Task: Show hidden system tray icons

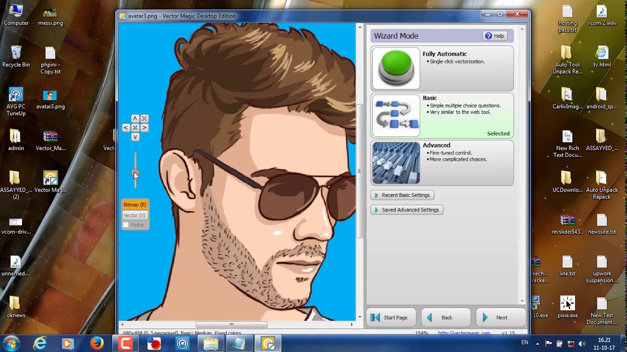Action: pos(537,343)
